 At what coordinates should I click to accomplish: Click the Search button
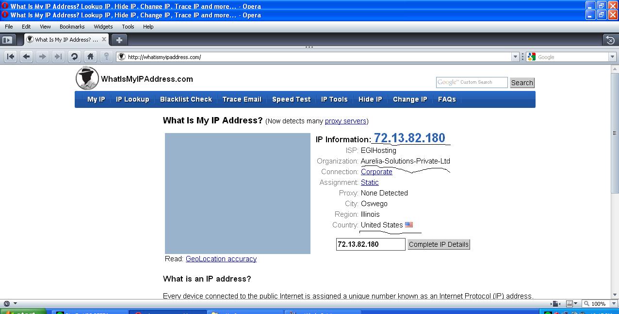click(522, 83)
